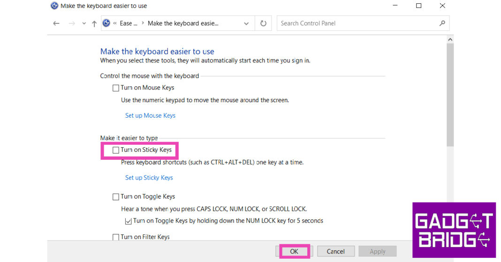Click the 'Press keyboard shortcuts' description text
Image resolution: width=501 pixels, height=262 pixels.
tap(212, 163)
